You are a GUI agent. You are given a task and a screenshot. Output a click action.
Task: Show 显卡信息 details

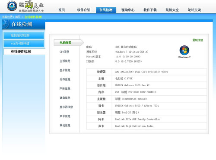click(x=65, y=70)
